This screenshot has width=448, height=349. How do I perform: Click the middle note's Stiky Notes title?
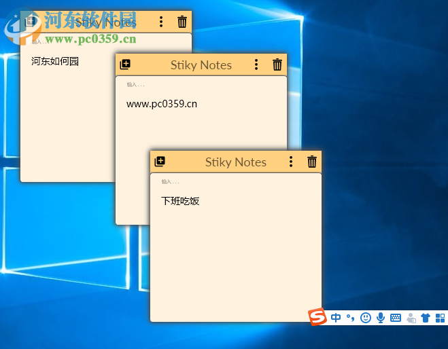click(x=201, y=65)
